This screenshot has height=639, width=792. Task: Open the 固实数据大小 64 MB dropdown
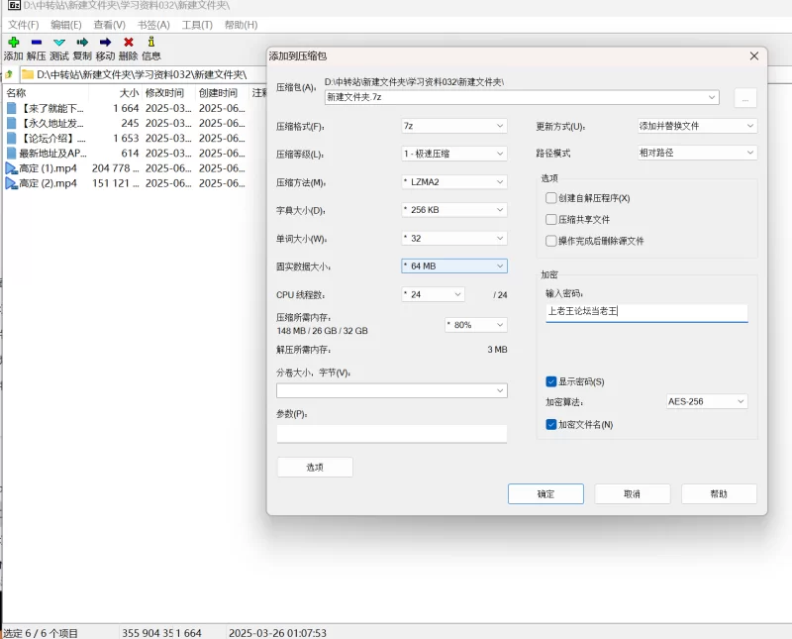tap(454, 266)
